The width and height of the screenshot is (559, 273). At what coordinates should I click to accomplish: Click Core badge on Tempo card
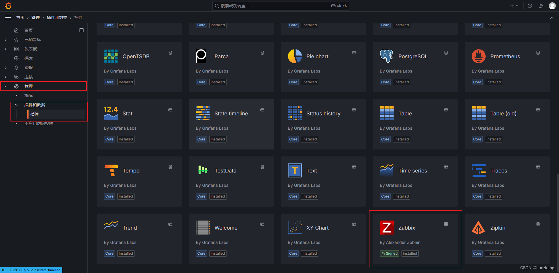coord(109,196)
